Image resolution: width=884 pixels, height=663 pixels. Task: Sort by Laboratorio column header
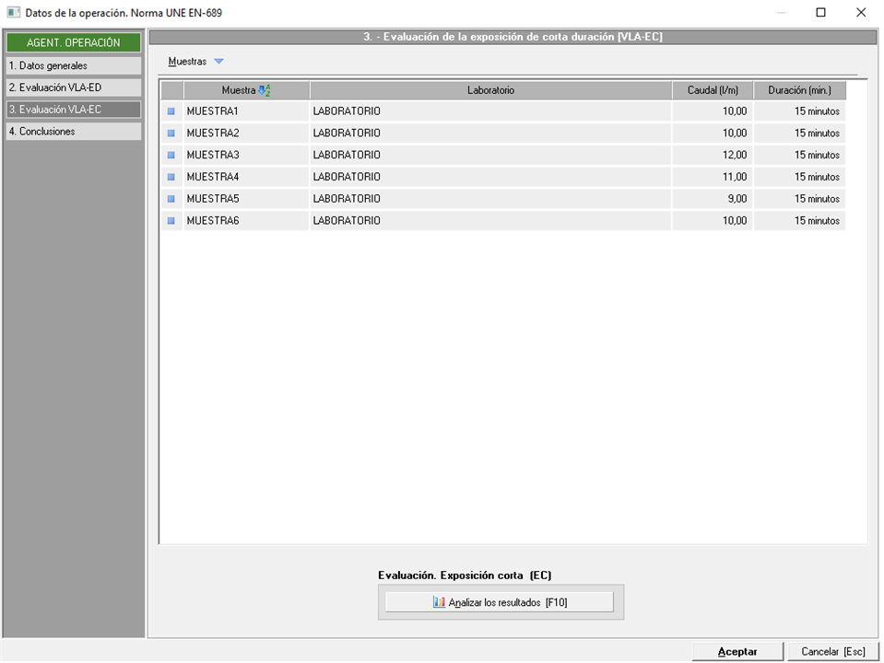tap(490, 90)
